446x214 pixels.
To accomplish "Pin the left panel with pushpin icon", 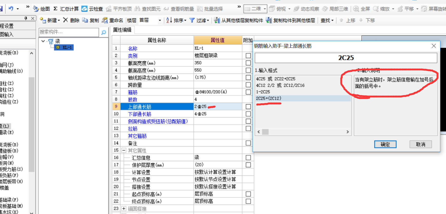I will [26, 18].
